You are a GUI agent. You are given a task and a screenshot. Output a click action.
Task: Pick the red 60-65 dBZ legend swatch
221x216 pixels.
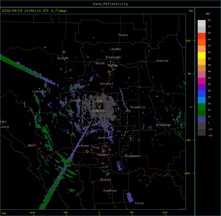pyautogui.click(x=202, y=36)
